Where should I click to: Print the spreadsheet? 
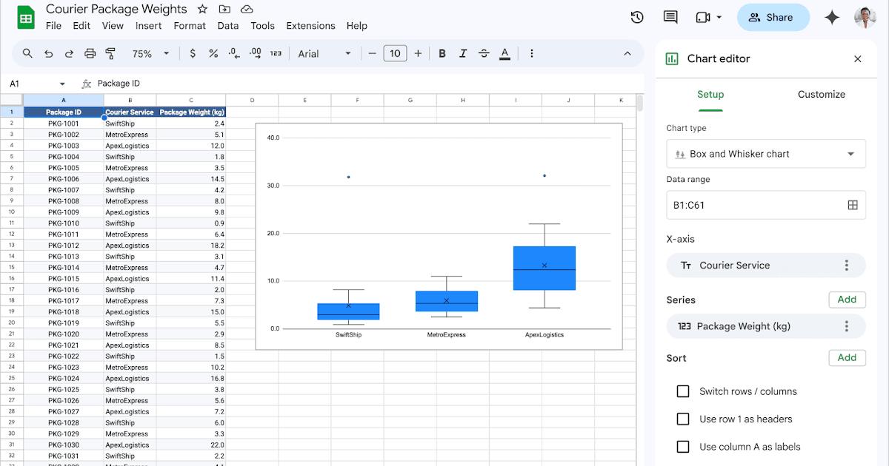click(90, 53)
